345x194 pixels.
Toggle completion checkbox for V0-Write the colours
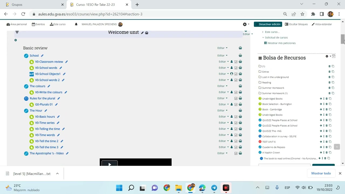(x=236, y=92)
